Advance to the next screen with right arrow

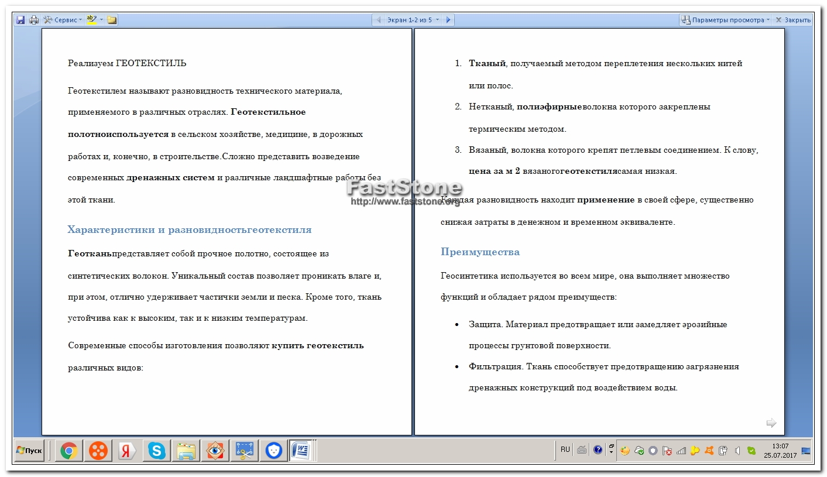(x=448, y=20)
